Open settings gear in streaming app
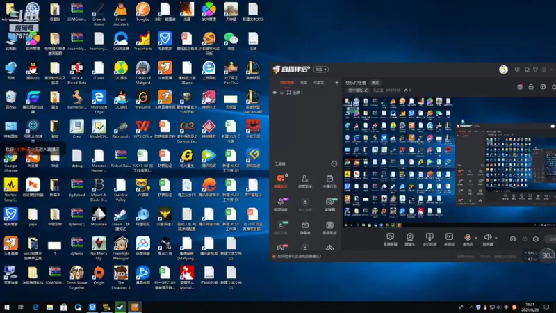The width and height of the screenshot is (556, 313). point(535,239)
